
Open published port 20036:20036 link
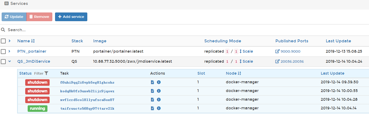(290, 61)
